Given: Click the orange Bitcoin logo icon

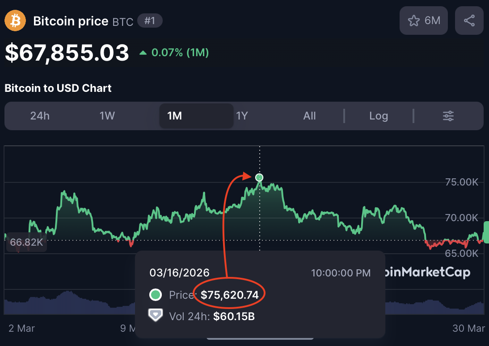Looking at the screenshot, I should (15, 21).
